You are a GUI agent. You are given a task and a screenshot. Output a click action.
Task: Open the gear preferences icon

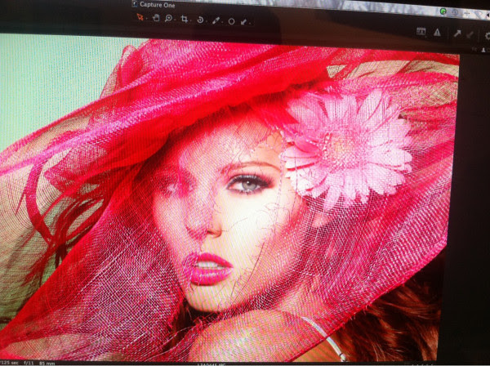[x=487, y=35]
